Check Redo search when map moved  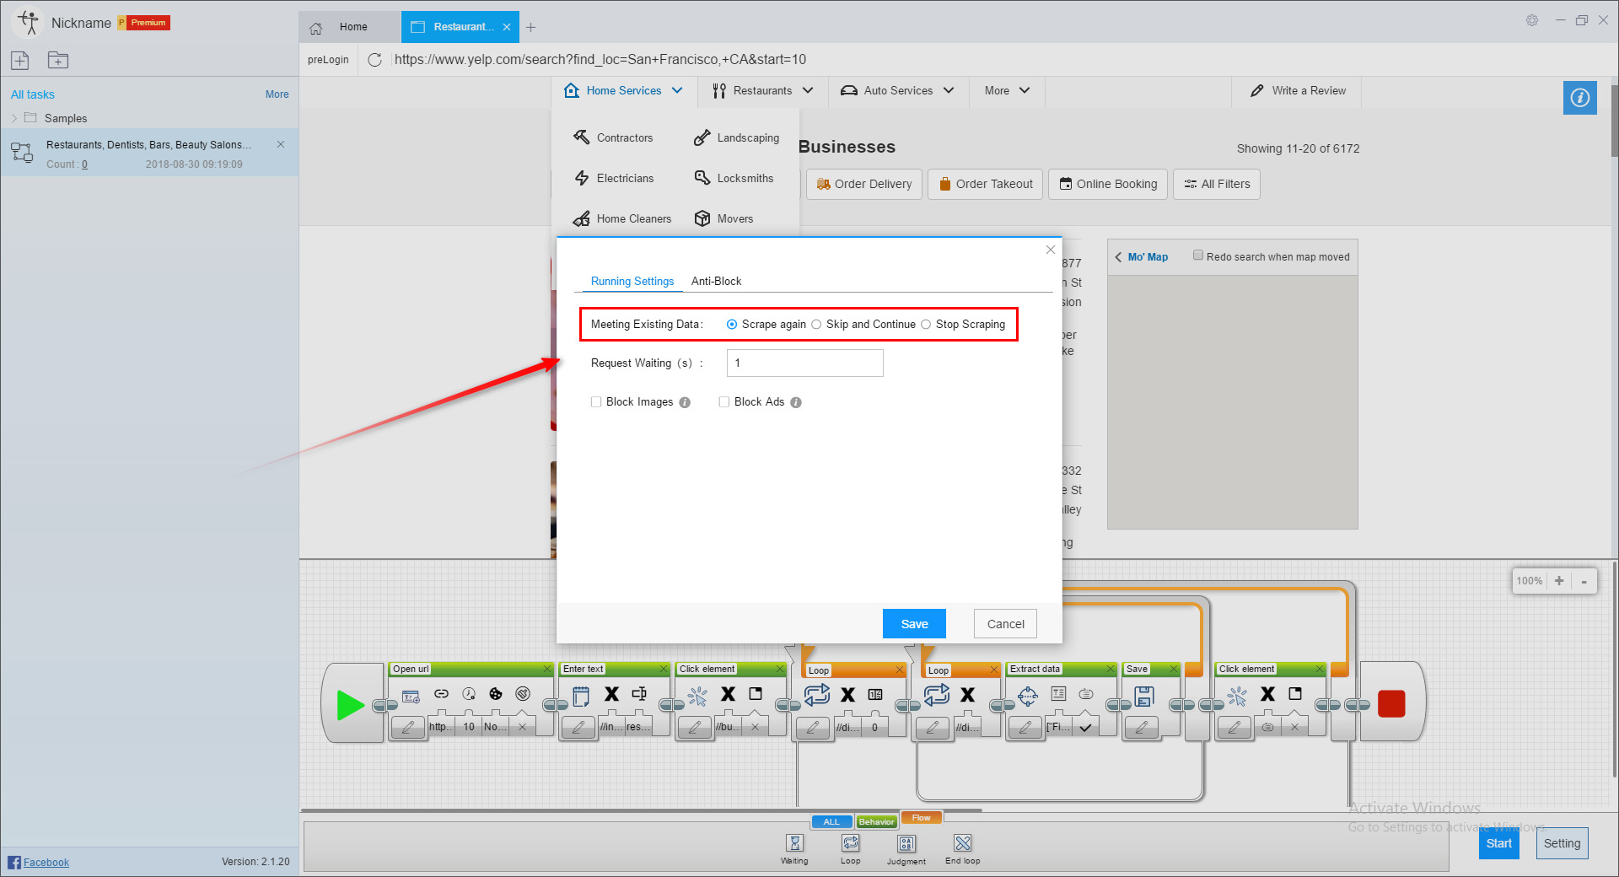click(x=1198, y=254)
